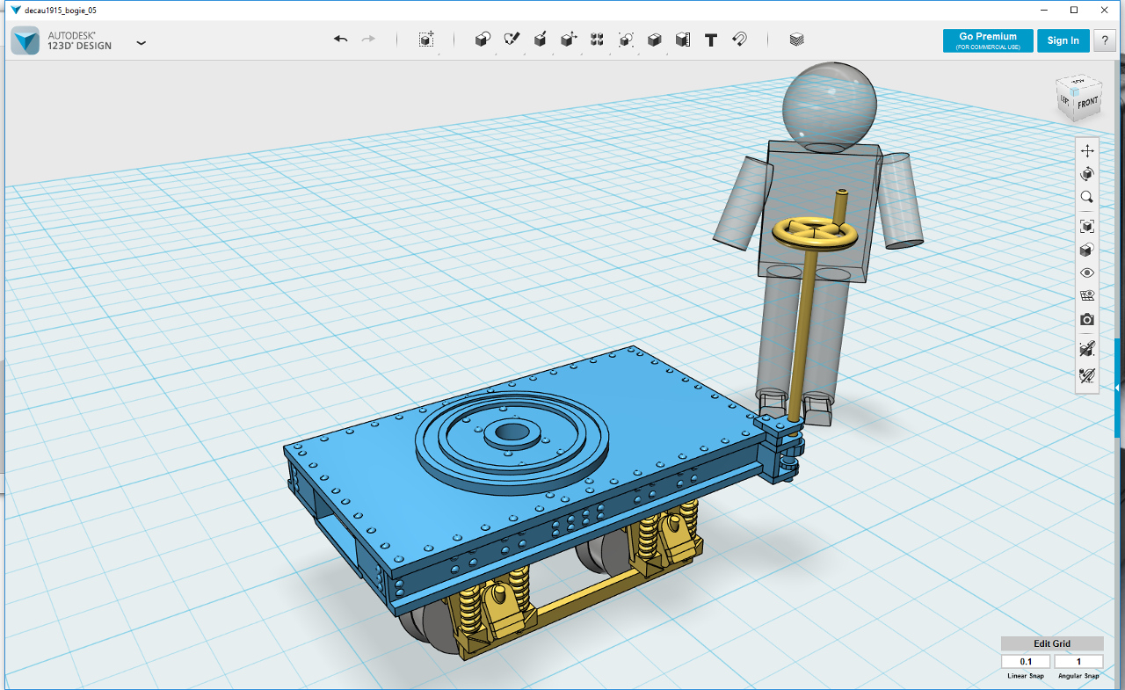
Task: Click the Angular Snap value field
Action: pyautogui.click(x=1078, y=662)
